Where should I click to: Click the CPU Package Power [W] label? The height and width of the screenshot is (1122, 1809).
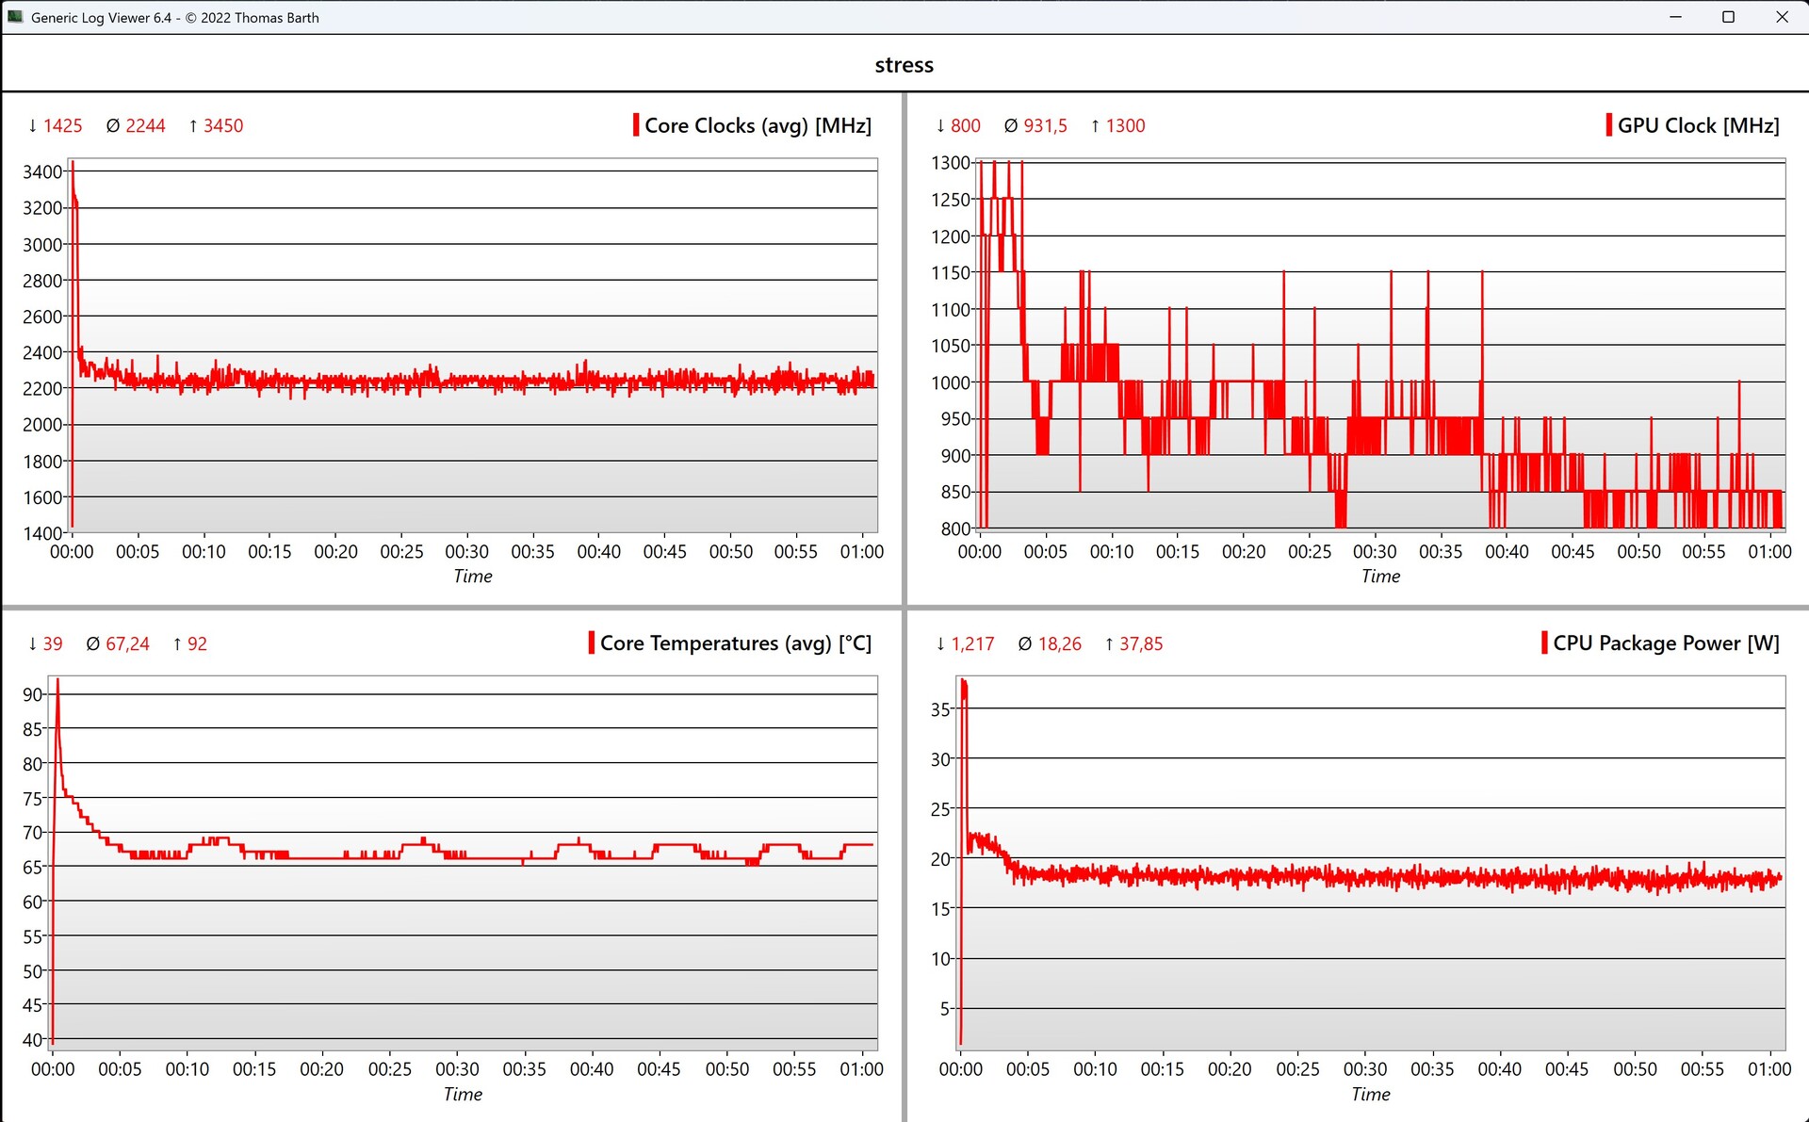click(x=1666, y=643)
